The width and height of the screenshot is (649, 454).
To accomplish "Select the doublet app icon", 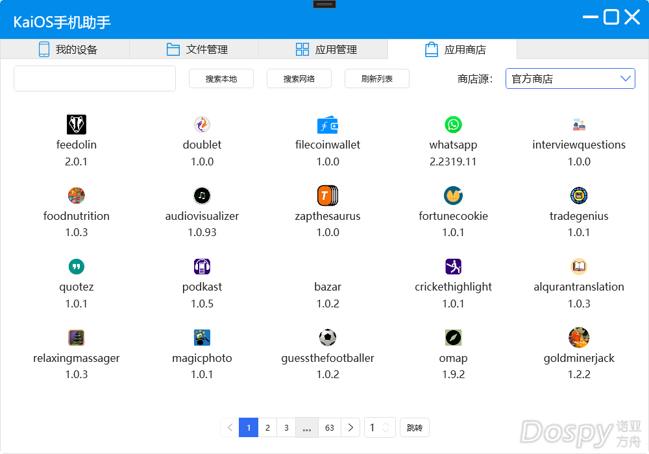I will point(202,125).
